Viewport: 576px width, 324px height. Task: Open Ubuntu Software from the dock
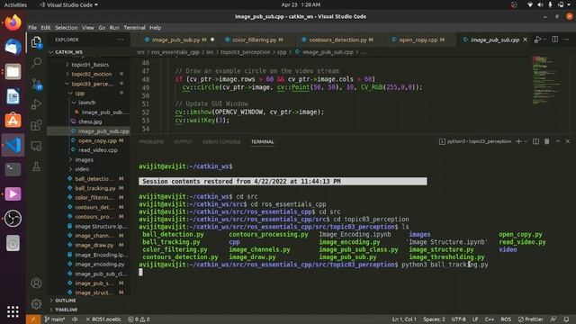[x=13, y=121]
